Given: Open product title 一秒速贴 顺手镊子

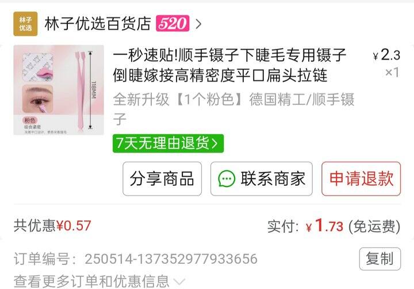Looking at the screenshot, I should 229,65.
